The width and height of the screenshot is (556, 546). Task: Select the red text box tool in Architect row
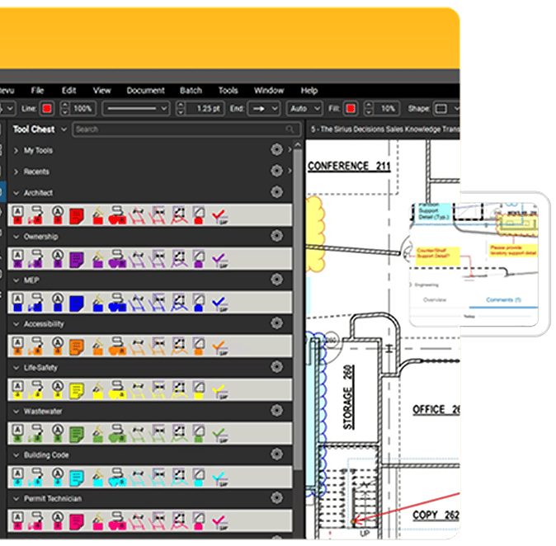point(18,215)
